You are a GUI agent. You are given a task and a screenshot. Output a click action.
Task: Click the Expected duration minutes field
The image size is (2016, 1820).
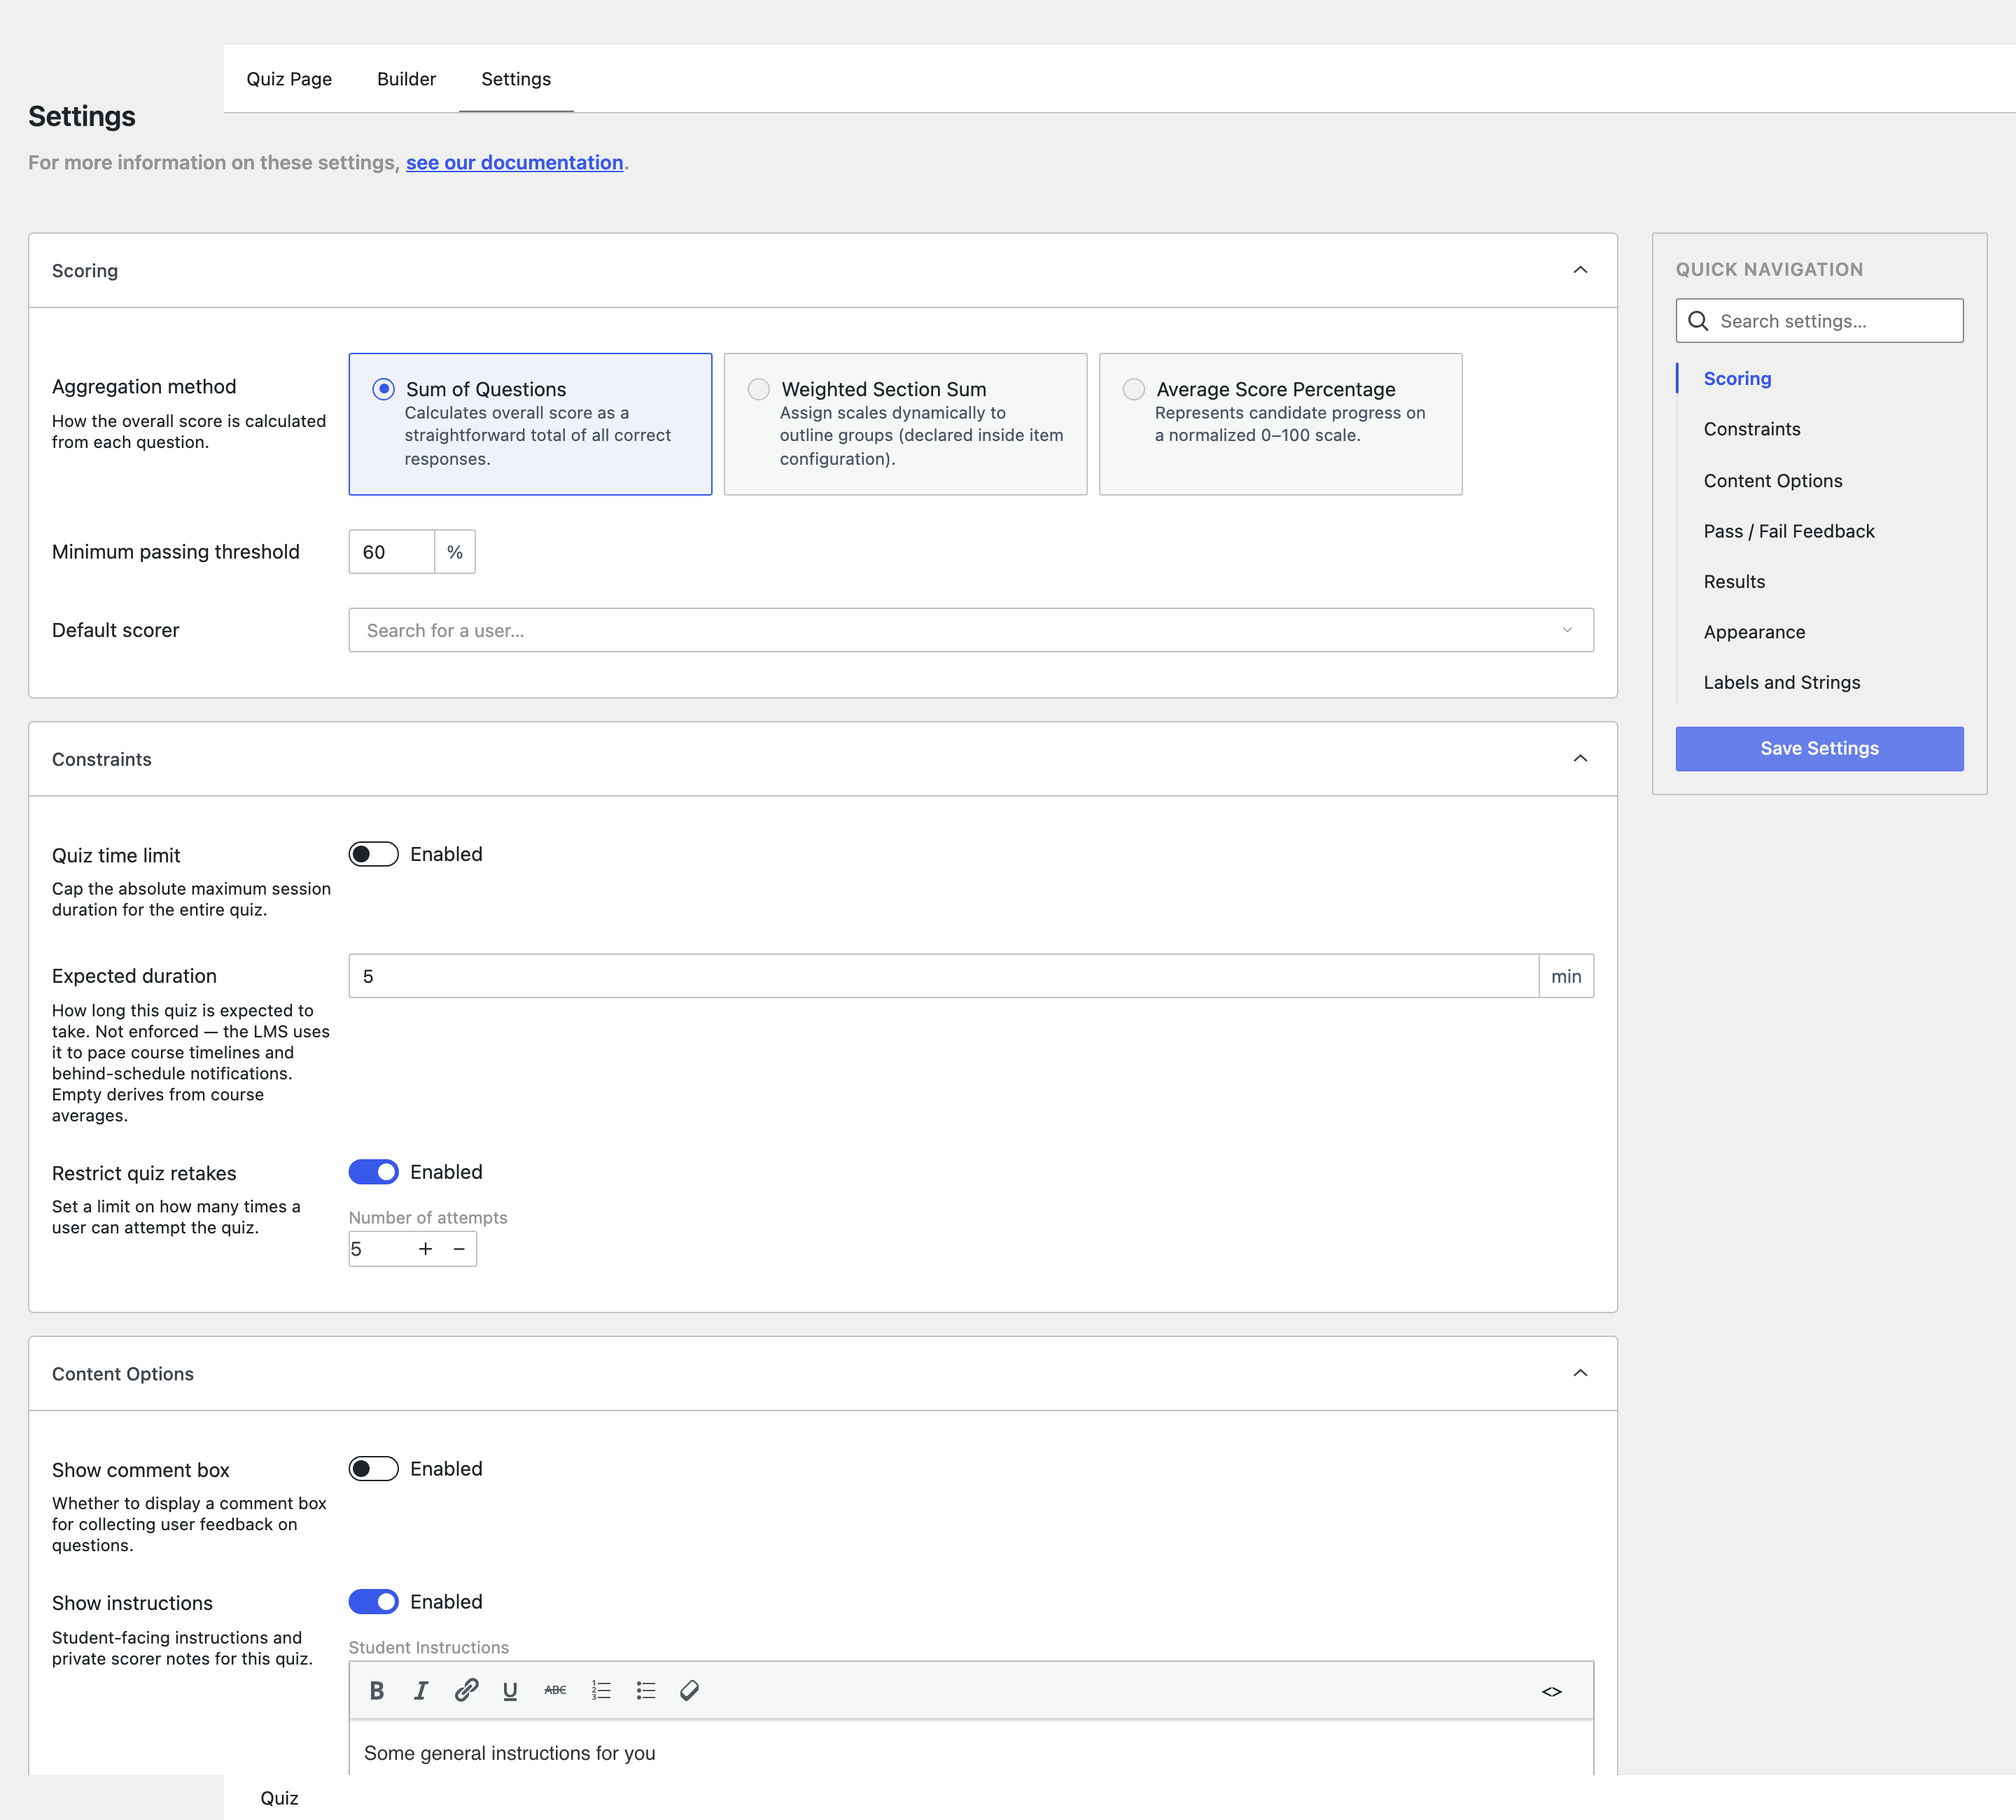(x=943, y=976)
